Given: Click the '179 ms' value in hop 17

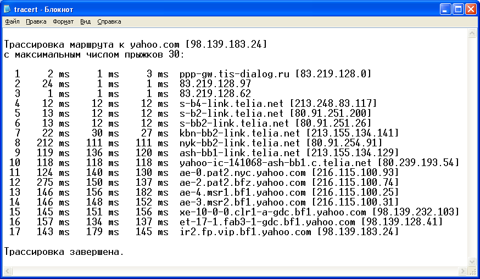Looking at the screenshot, I should [103, 232].
